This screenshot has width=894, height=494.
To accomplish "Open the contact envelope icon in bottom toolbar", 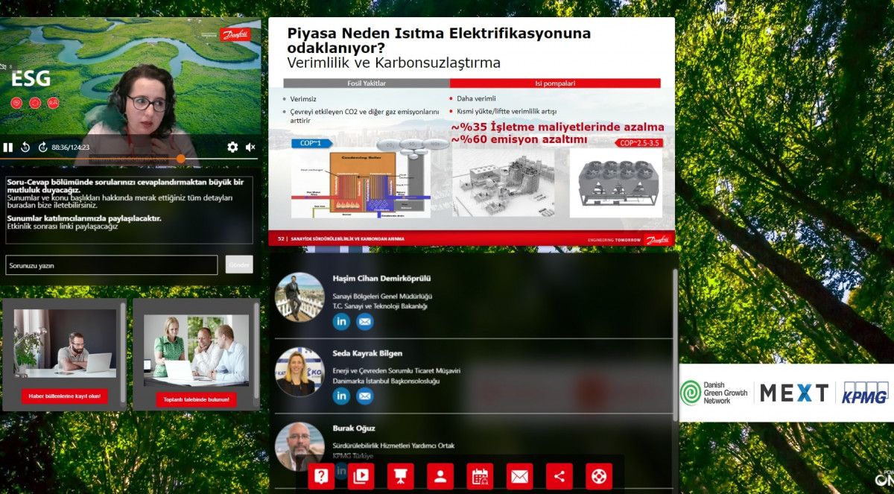I will (520, 475).
